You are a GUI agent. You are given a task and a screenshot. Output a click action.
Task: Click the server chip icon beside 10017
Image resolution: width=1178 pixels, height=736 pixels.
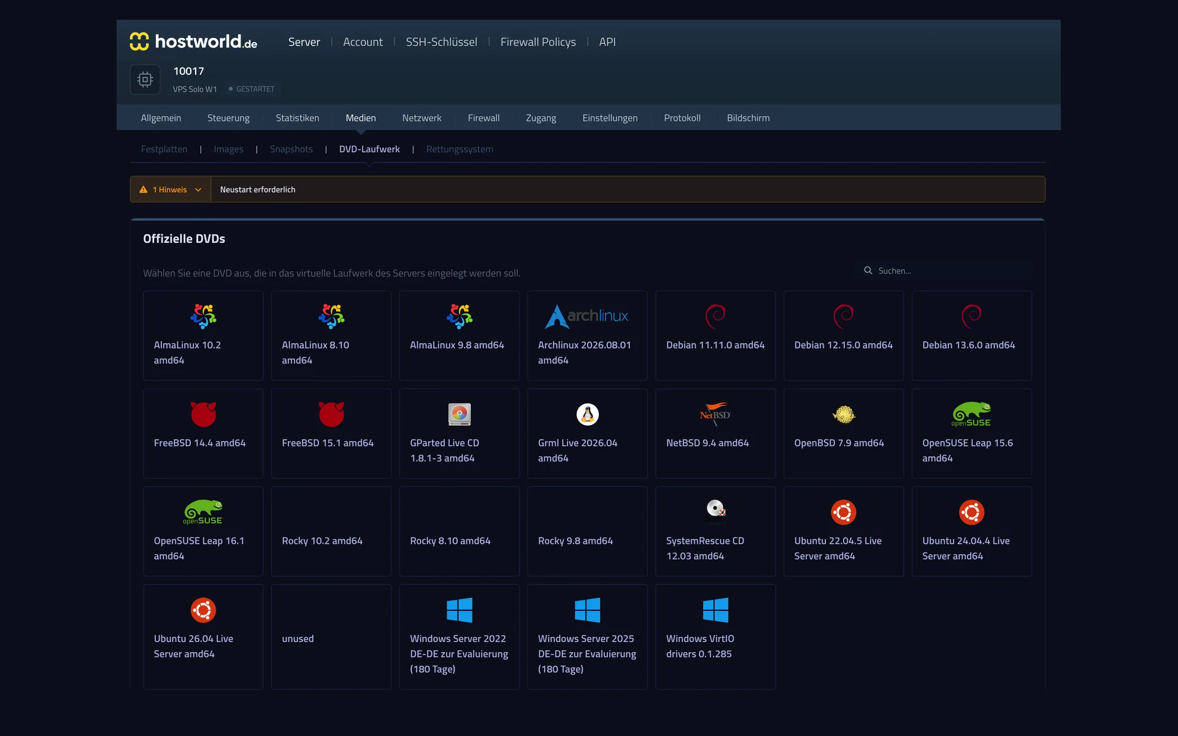[x=145, y=80]
